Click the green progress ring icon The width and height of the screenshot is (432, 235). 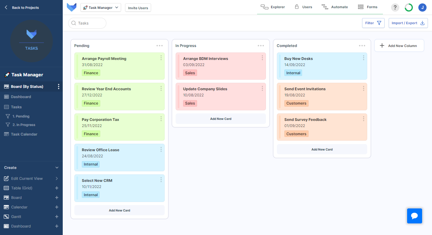pos(409,7)
